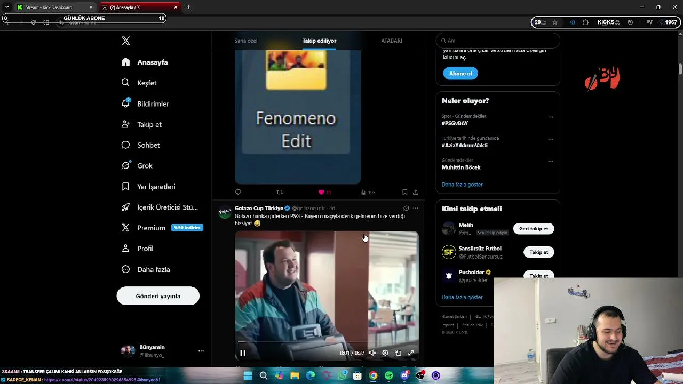
Task: Open the Daha fazla circle icon
Action: click(x=125, y=269)
